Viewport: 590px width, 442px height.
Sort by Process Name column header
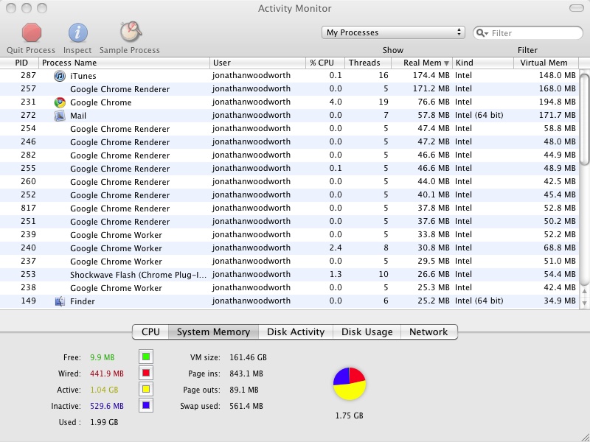point(124,63)
